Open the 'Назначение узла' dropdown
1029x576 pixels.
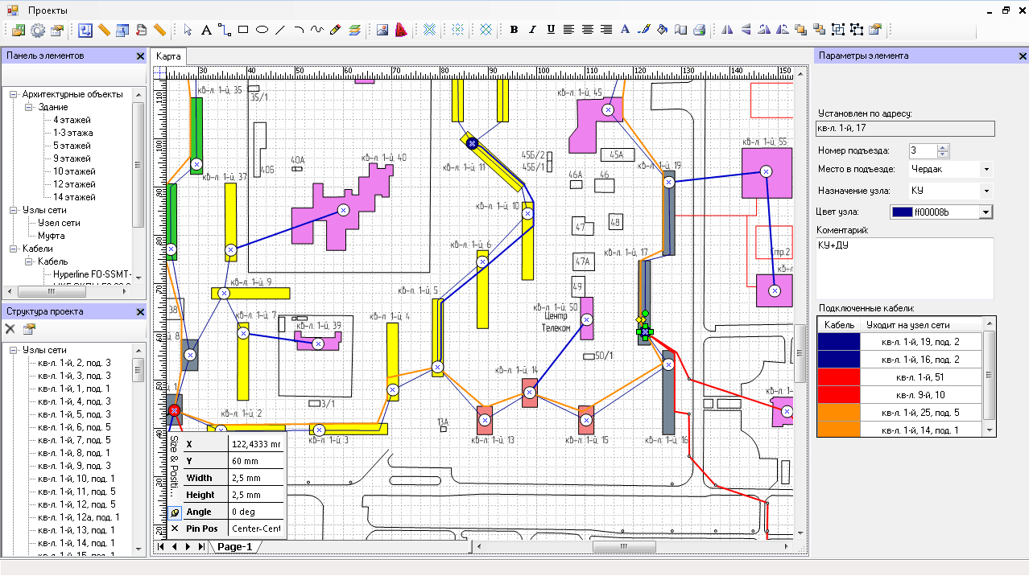[986, 191]
